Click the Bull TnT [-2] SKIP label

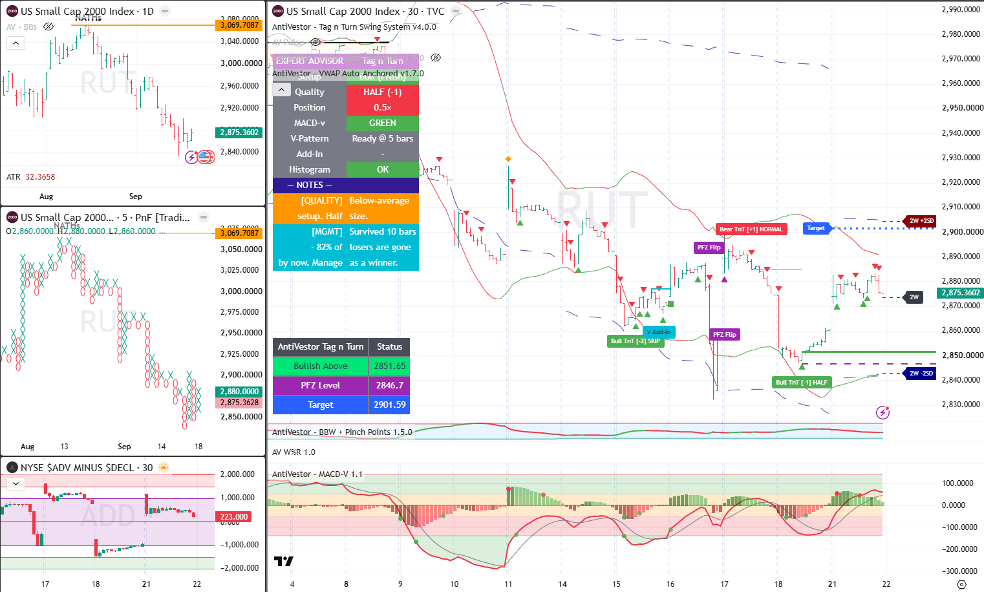pos(636,341)
